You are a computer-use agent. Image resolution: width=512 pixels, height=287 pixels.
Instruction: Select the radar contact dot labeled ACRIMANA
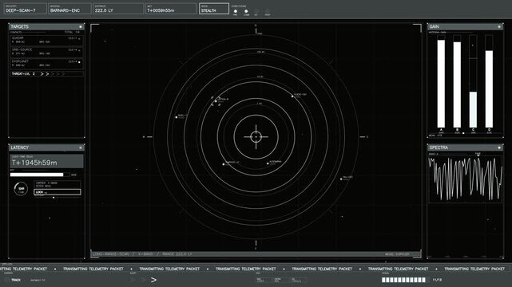pos(268,163)
